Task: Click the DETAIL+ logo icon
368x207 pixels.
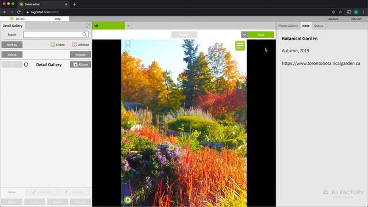Action: (x=12, y=19)
